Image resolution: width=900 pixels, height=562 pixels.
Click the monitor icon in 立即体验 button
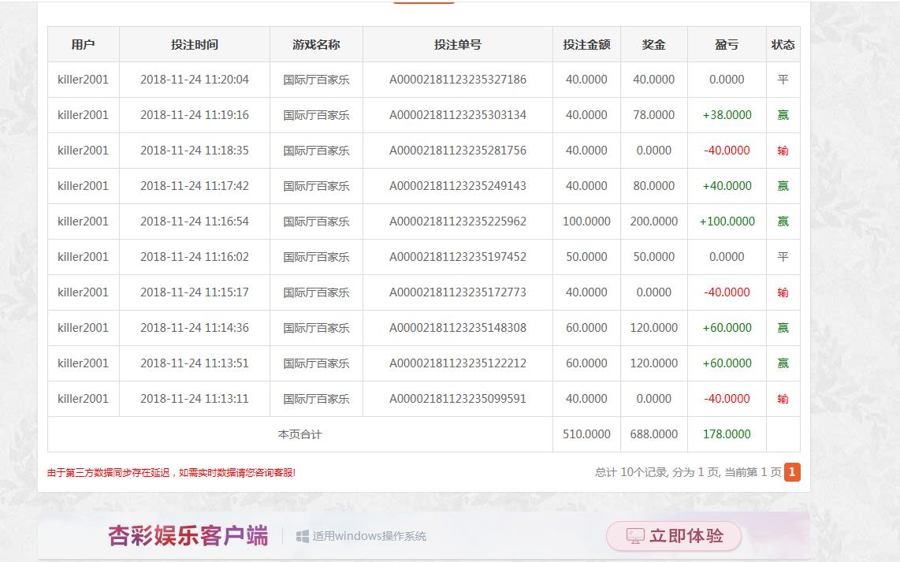[x=635, y=536]
